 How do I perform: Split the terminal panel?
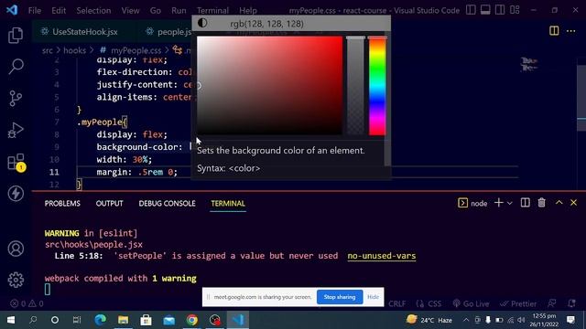pyautogui.click(x=525, y=203)
